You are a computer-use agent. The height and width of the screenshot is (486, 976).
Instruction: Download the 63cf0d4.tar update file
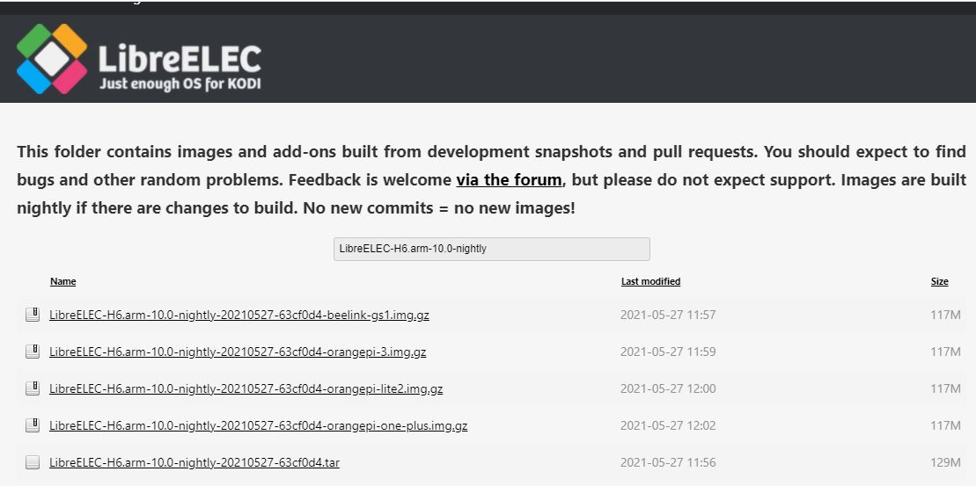coord(194,462)
